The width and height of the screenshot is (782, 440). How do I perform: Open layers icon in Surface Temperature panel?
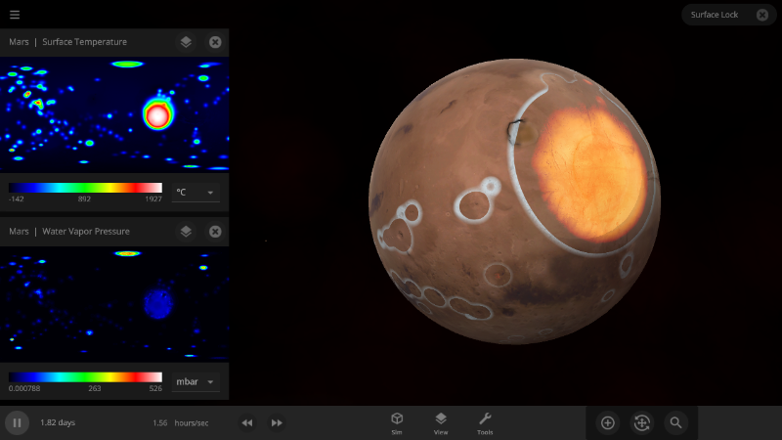(x=186, y=42)
